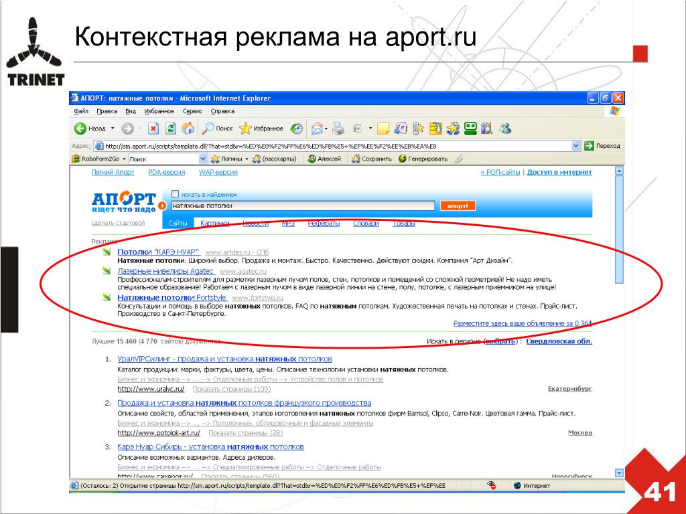Open ad link Лазерные нивелиры Agatec
The height and width of the screenshot is (514, 686).
(x=165, y=271)
